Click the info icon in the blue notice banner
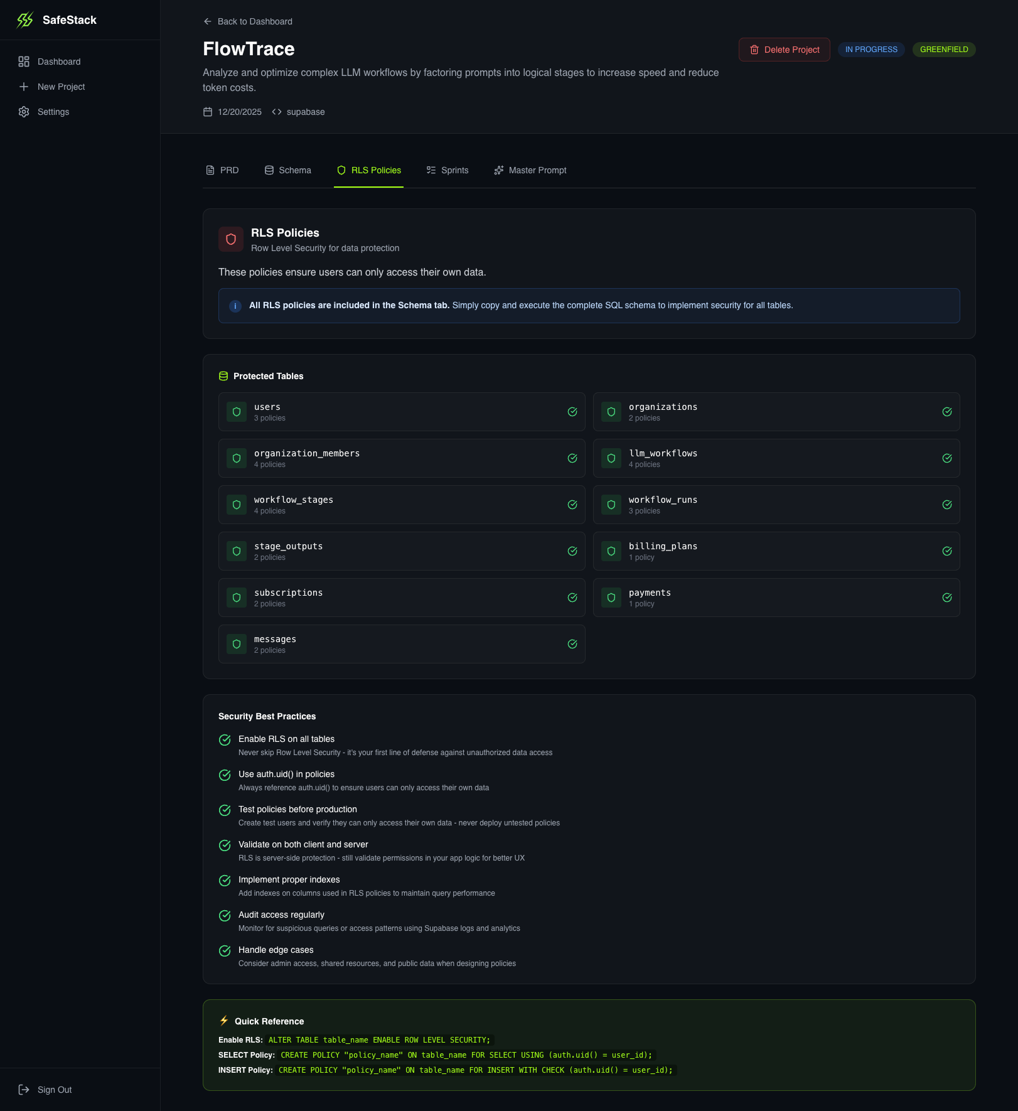The height and width of the screenshot is (1111, 1018). point(235,306)
